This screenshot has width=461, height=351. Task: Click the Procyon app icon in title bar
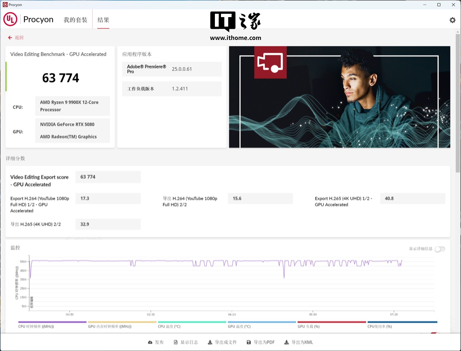coord(5,5)
